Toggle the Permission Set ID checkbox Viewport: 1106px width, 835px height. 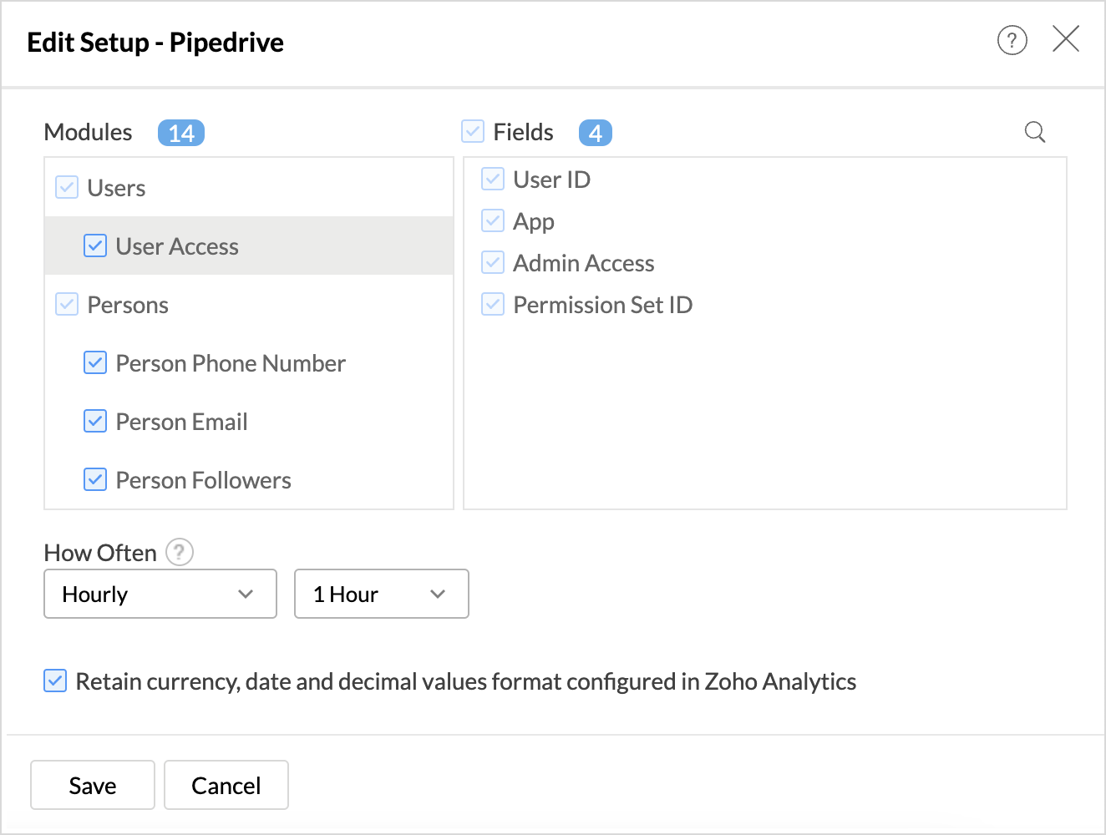(493, 304)
